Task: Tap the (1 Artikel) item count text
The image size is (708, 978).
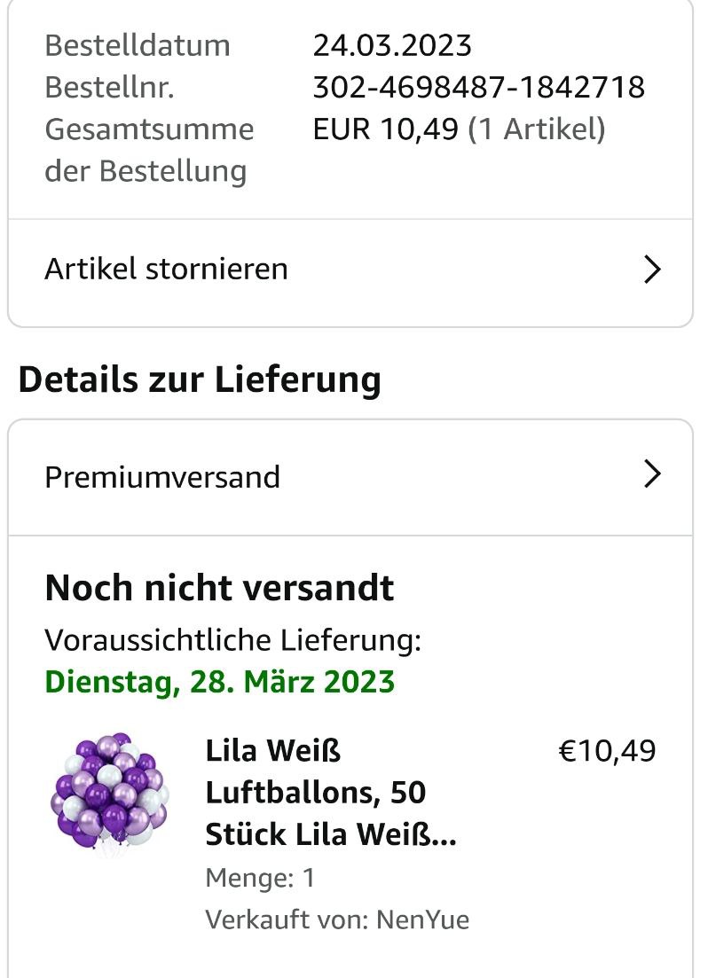Action: (x=537, y=129)
